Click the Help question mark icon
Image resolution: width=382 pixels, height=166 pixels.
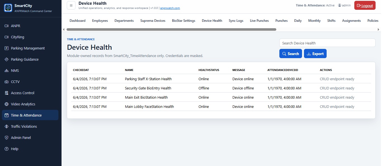(6, 149)
